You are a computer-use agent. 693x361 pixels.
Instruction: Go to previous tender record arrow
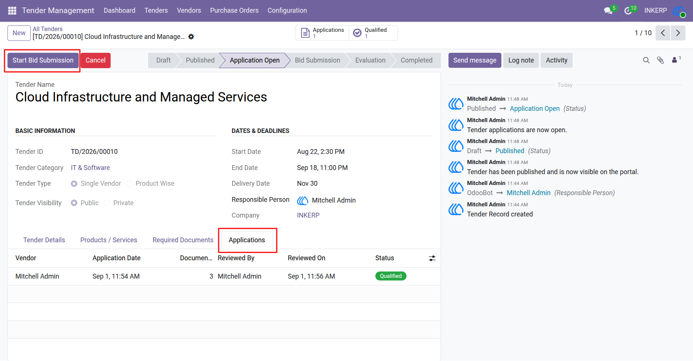(x=663, y=33)
